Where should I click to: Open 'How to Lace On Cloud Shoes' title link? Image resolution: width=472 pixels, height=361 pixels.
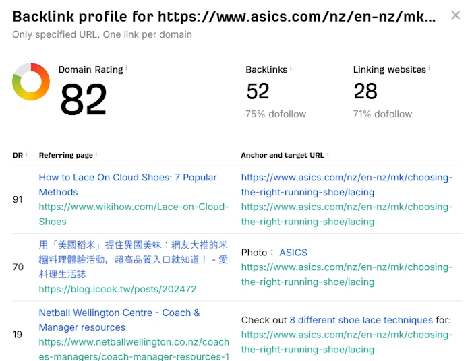tap(127, 185)
